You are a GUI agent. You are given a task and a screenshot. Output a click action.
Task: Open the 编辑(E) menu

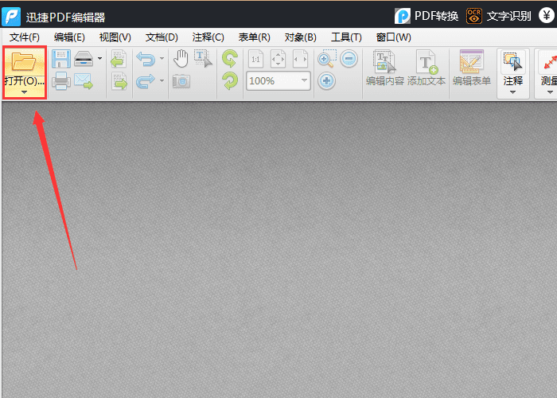[x=69, y=37]
